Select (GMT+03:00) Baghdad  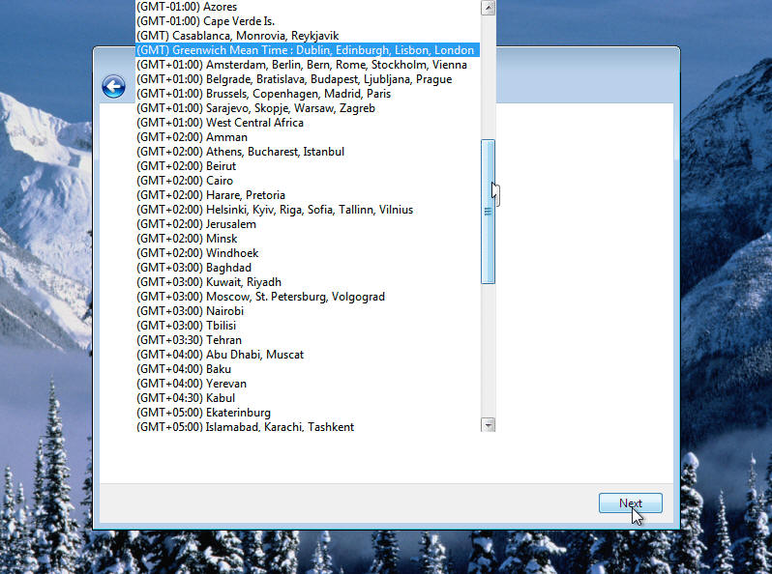308,268
